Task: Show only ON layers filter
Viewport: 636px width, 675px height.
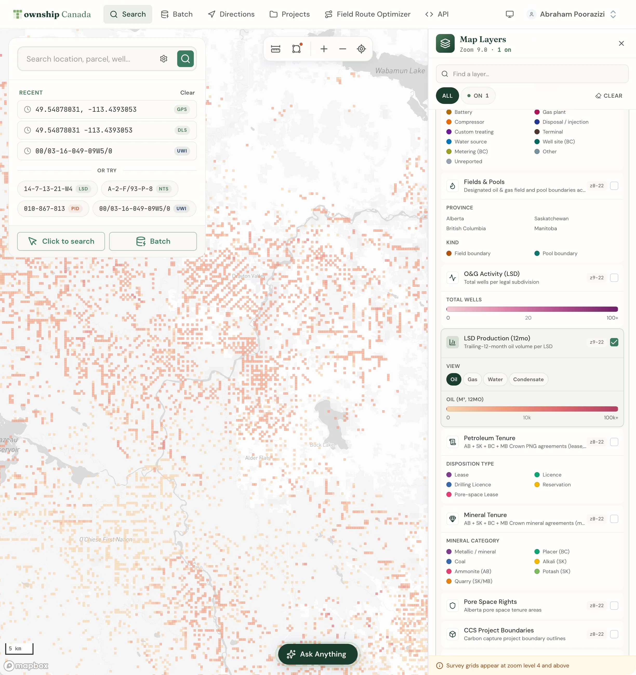Action: tap(478, 96)
